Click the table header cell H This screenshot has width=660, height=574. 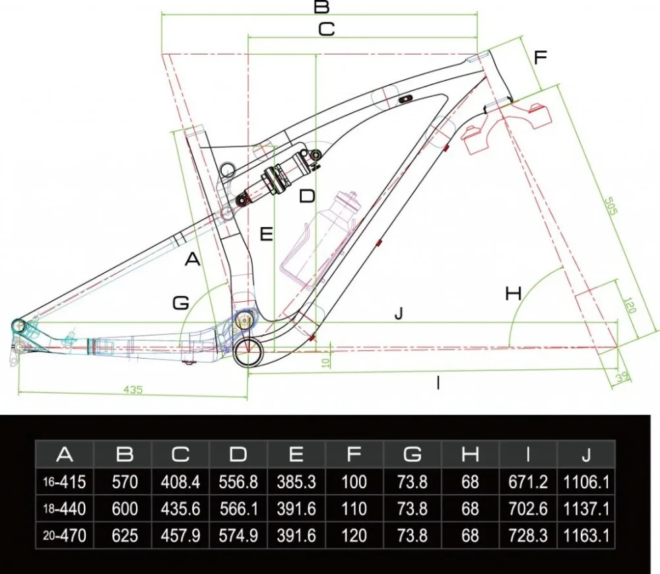coord(470,454)
